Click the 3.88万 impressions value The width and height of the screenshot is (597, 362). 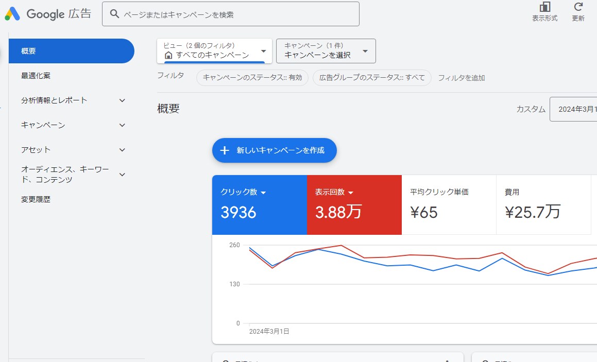click(338, 212)
